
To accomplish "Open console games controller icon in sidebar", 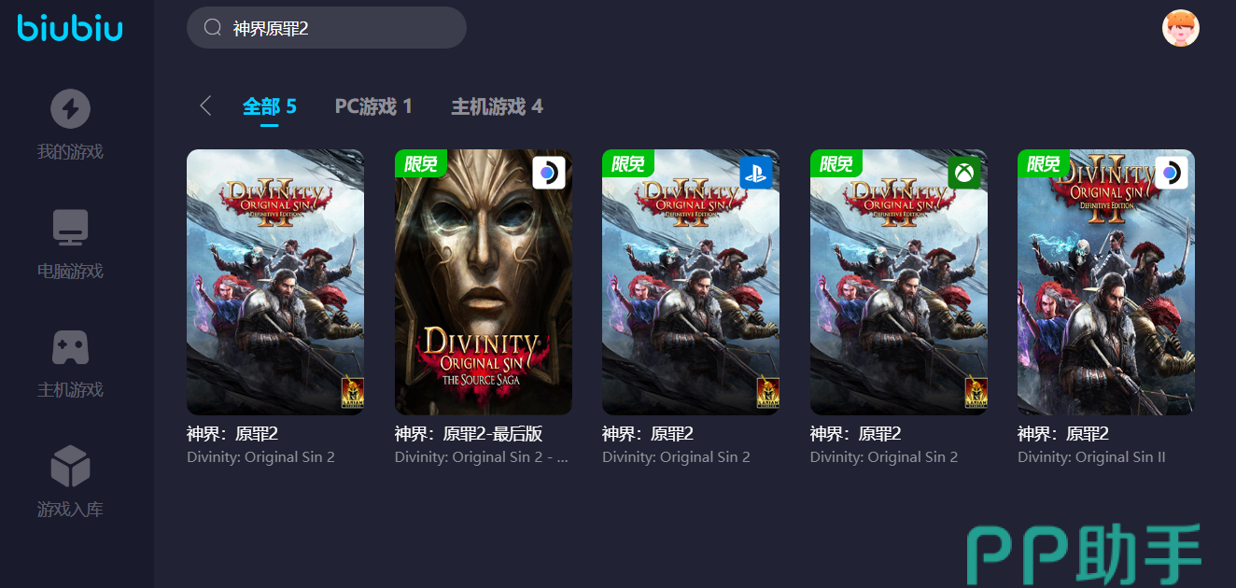I will (x=70, y=347).
